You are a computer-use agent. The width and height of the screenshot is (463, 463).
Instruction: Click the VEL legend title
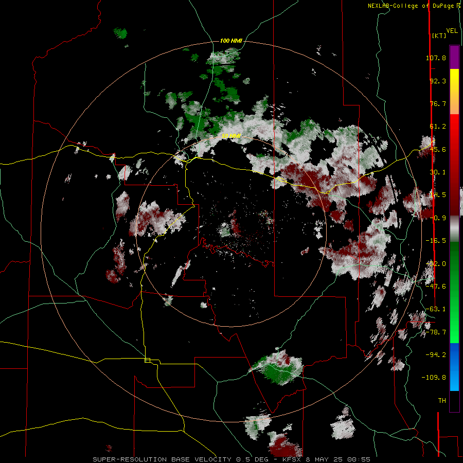pyautogui.click(x=452, y=31)
